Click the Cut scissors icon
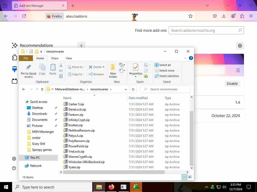This screenshot has height=192, width=257. 61,65
